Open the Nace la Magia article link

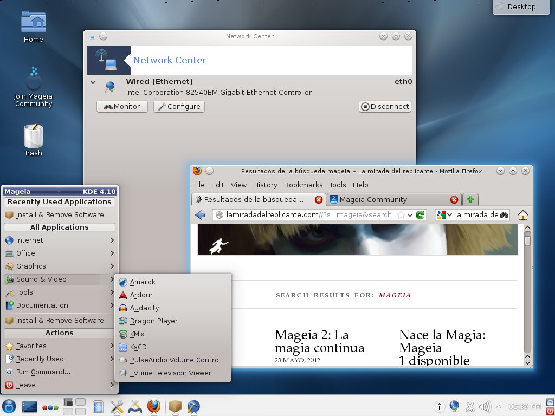442,347
